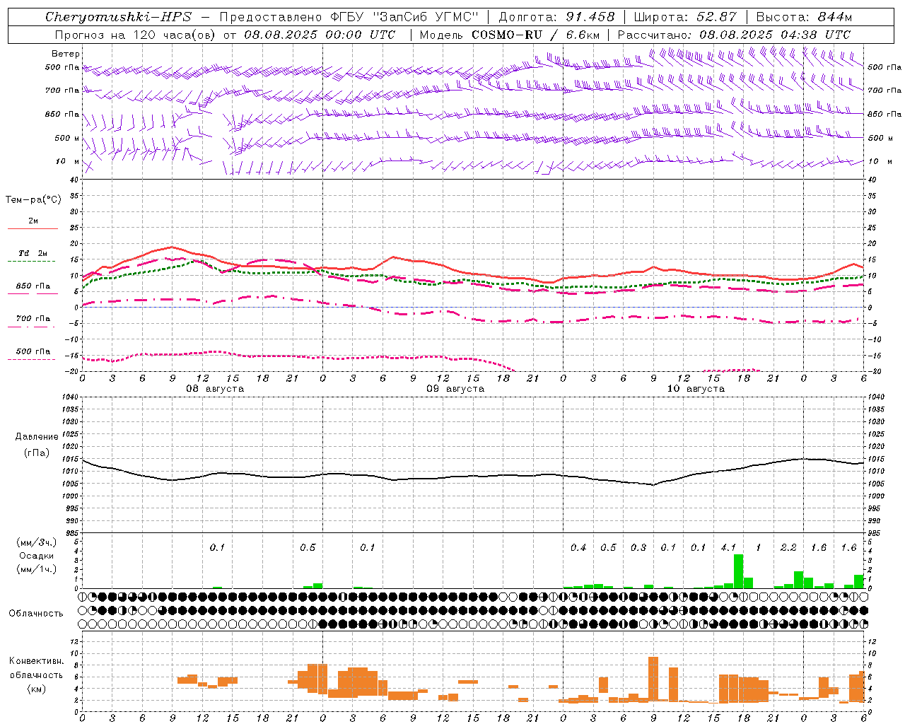Click the "10 августа" date label
Image resolution: width=905 pixels, height=724 pixels.
[x=696, y=389]
